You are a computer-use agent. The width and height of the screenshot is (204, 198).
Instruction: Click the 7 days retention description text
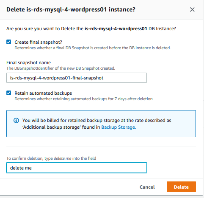(83, 99)
